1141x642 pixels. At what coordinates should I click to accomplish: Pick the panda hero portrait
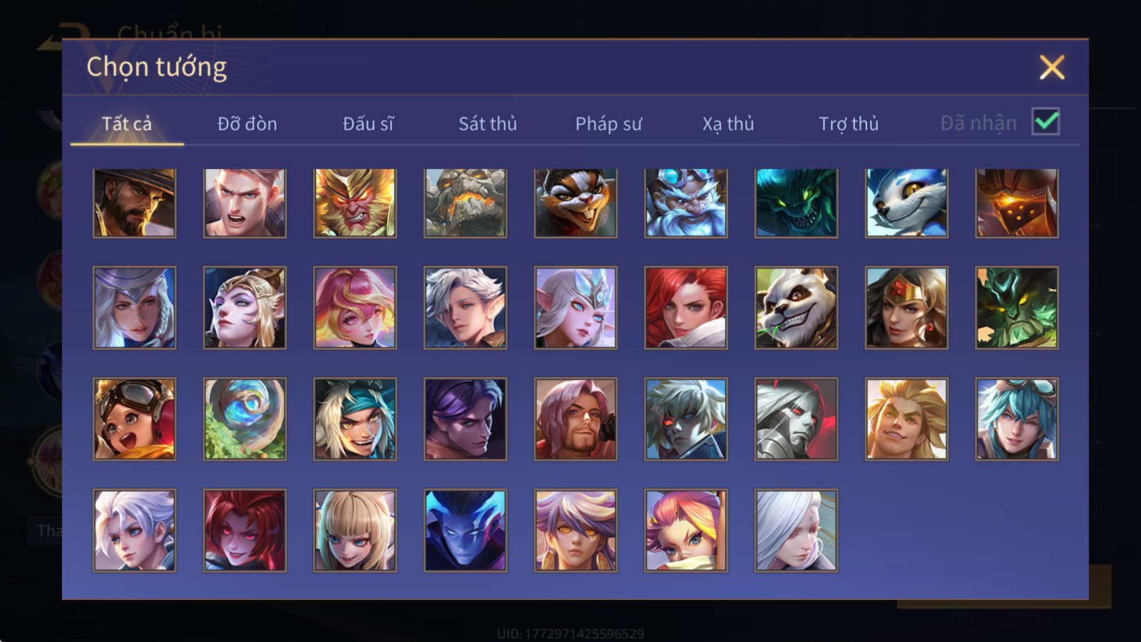796,307
